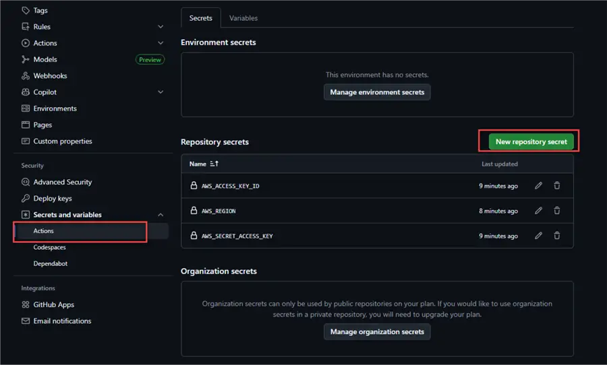Image resolution: width=607 pixels, height=365 pixels.
Task: Click the Custom properties icon
Action: tap(26, 141)
